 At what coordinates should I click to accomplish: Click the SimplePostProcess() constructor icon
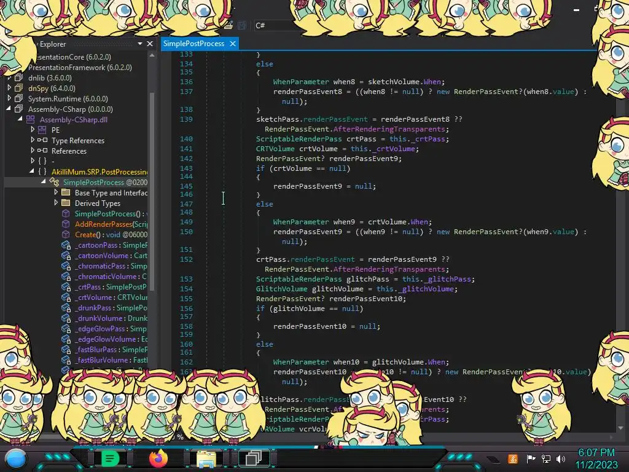(66, 213)
